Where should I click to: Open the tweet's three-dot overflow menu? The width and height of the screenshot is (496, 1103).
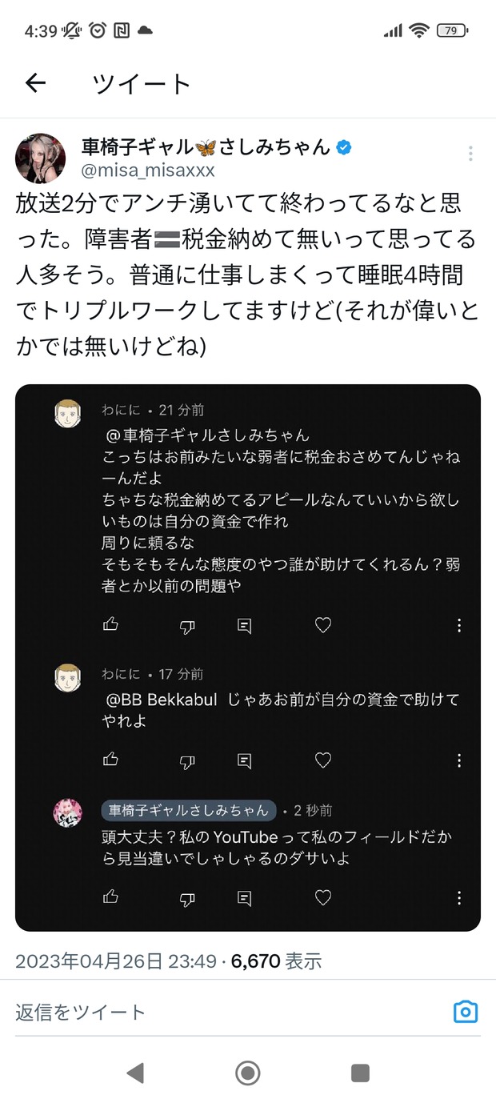(x=471, y=154)
